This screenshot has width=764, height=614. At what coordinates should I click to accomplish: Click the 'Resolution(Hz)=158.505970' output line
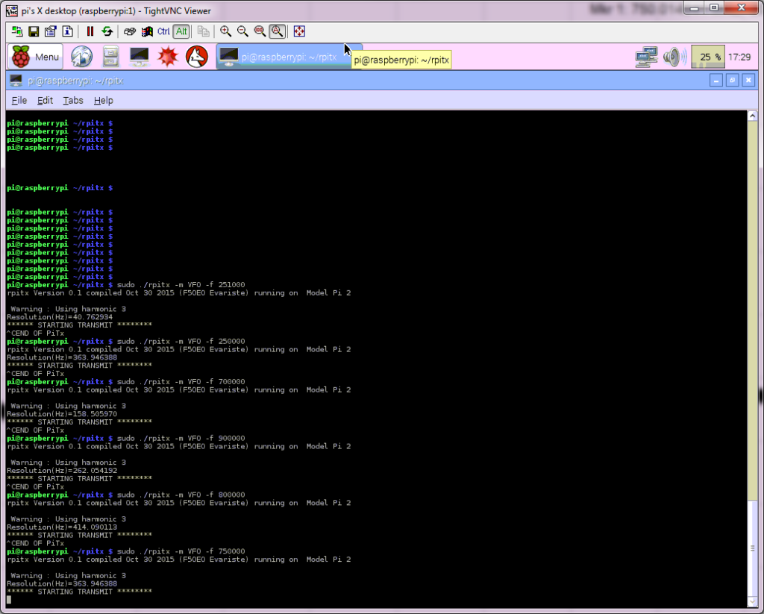click(62, 414)
